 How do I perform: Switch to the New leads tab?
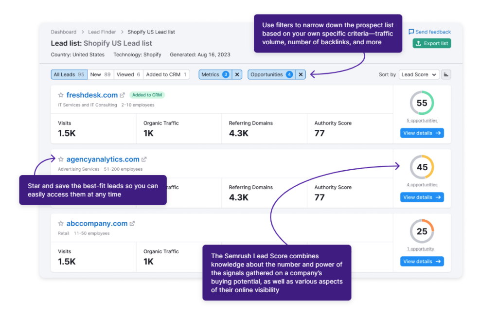(x=100, y=74)
